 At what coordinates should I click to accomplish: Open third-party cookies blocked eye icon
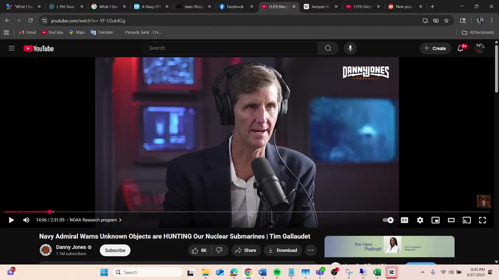436,21
